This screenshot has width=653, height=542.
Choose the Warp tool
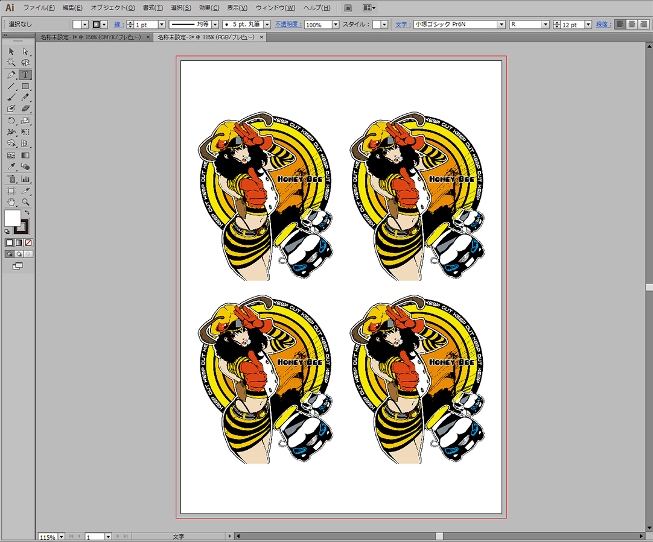pos(11,132)
